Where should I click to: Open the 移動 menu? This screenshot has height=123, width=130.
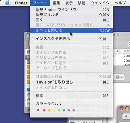[x=81, y=3]
